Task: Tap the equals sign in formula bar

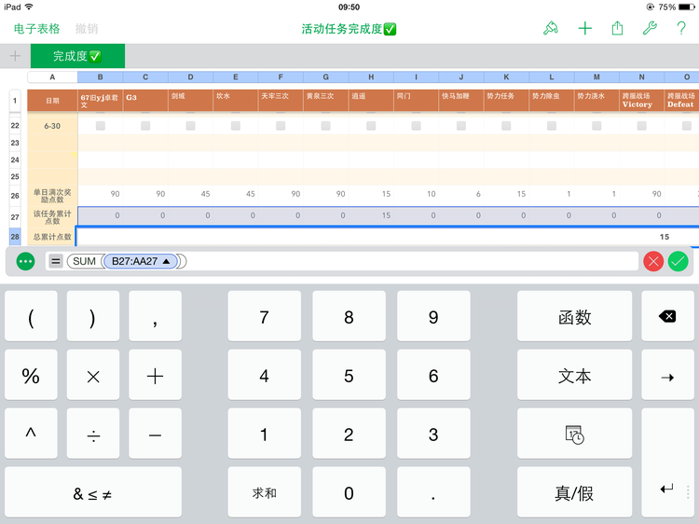Action: (x=55, y=261)
